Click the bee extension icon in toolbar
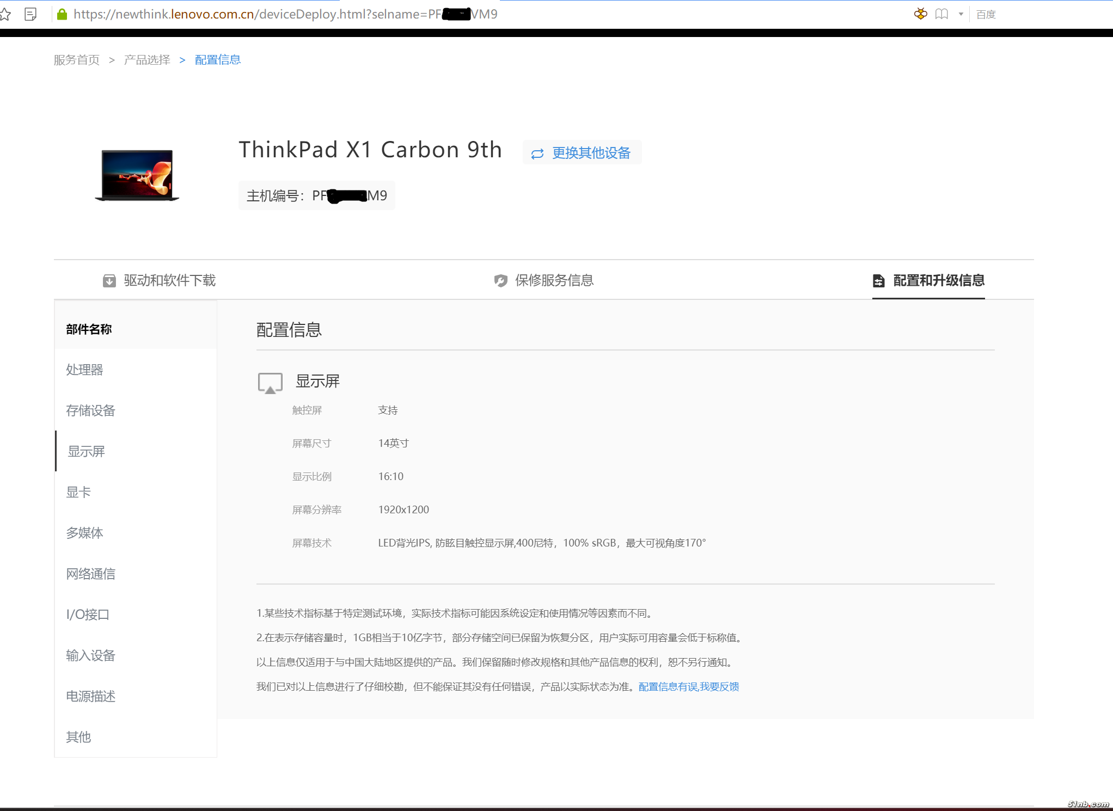Image resolution: width=1113 pixels, height=811 pixels. click(920, 14)
